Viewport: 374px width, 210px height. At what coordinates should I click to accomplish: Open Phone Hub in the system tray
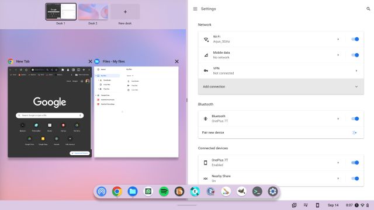coord(317,205)
